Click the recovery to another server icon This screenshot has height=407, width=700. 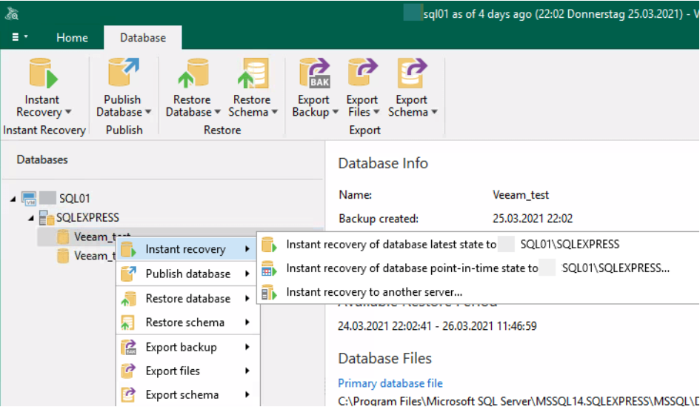pyautogui.click(x=269, y=292)
